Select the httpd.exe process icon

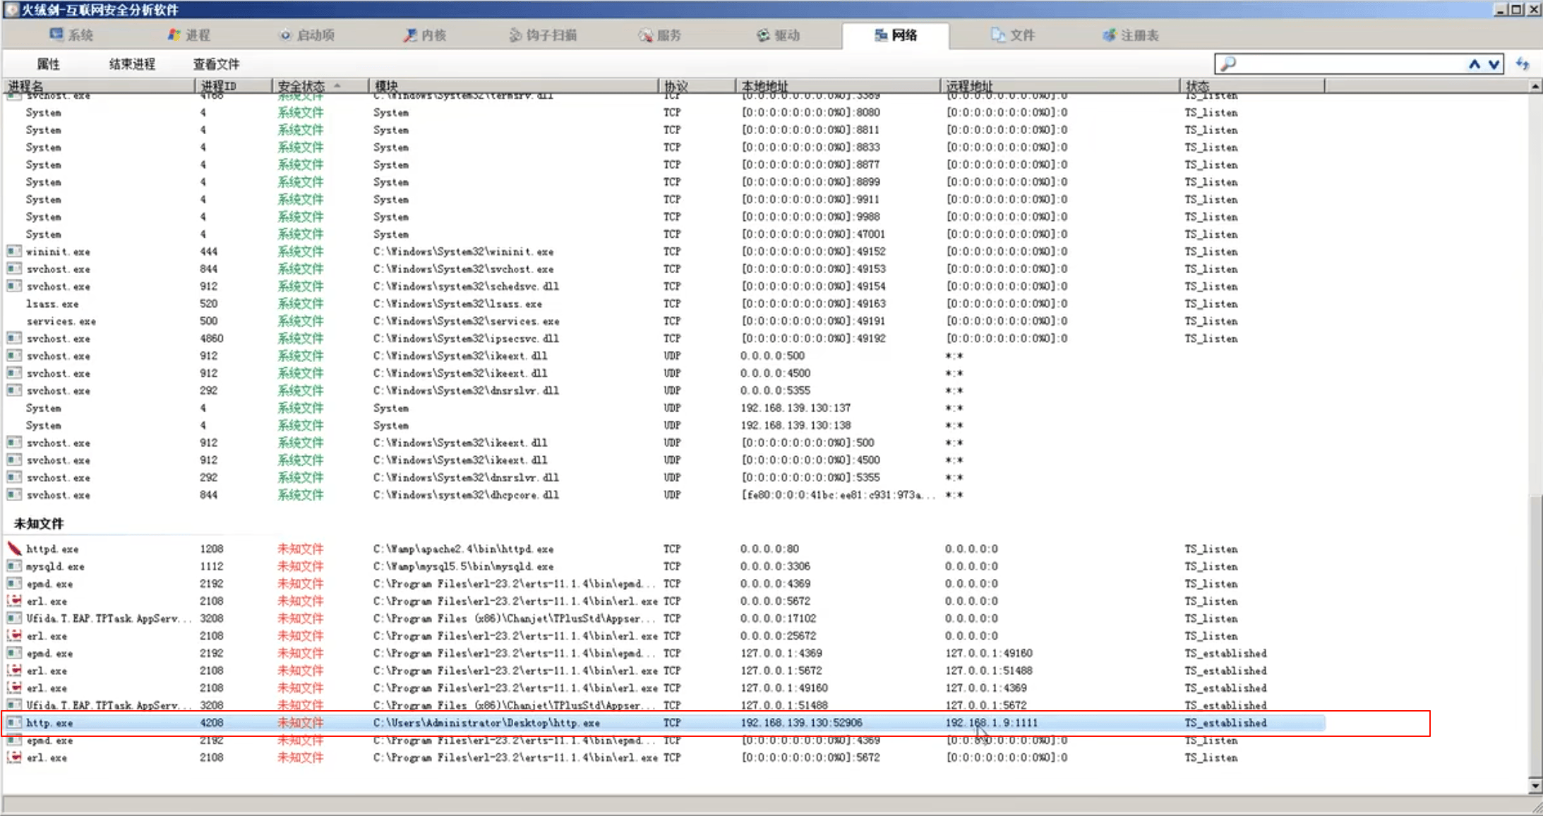pos(14,548)
